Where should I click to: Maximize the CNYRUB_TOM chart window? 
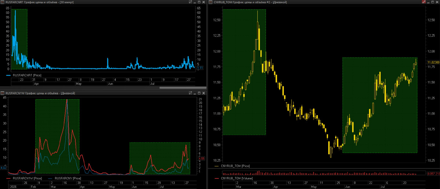[x=433, y=2]
